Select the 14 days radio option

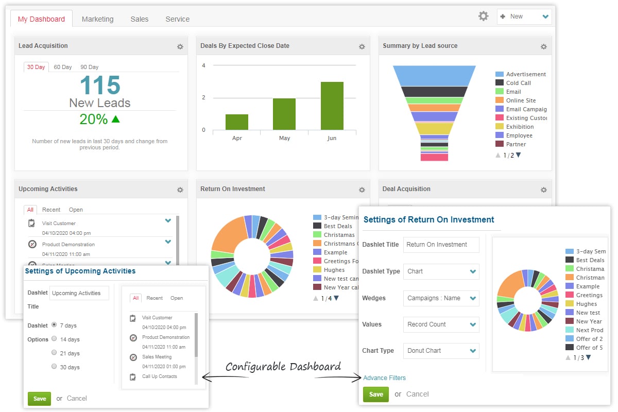point(54,339)
